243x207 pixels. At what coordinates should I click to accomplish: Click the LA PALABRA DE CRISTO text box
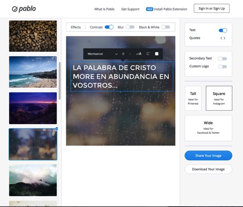pyautogui.click(x=122, y=76)
